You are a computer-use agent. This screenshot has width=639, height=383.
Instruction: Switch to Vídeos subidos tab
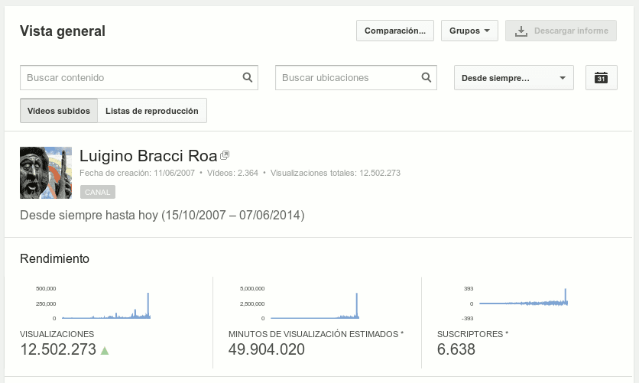coord(59,110)
